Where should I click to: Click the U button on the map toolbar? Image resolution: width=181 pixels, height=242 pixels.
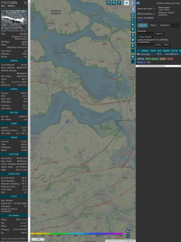[108, 3]
